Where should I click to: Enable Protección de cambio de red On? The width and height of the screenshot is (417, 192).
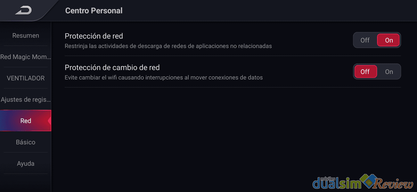tap(389, 72)
